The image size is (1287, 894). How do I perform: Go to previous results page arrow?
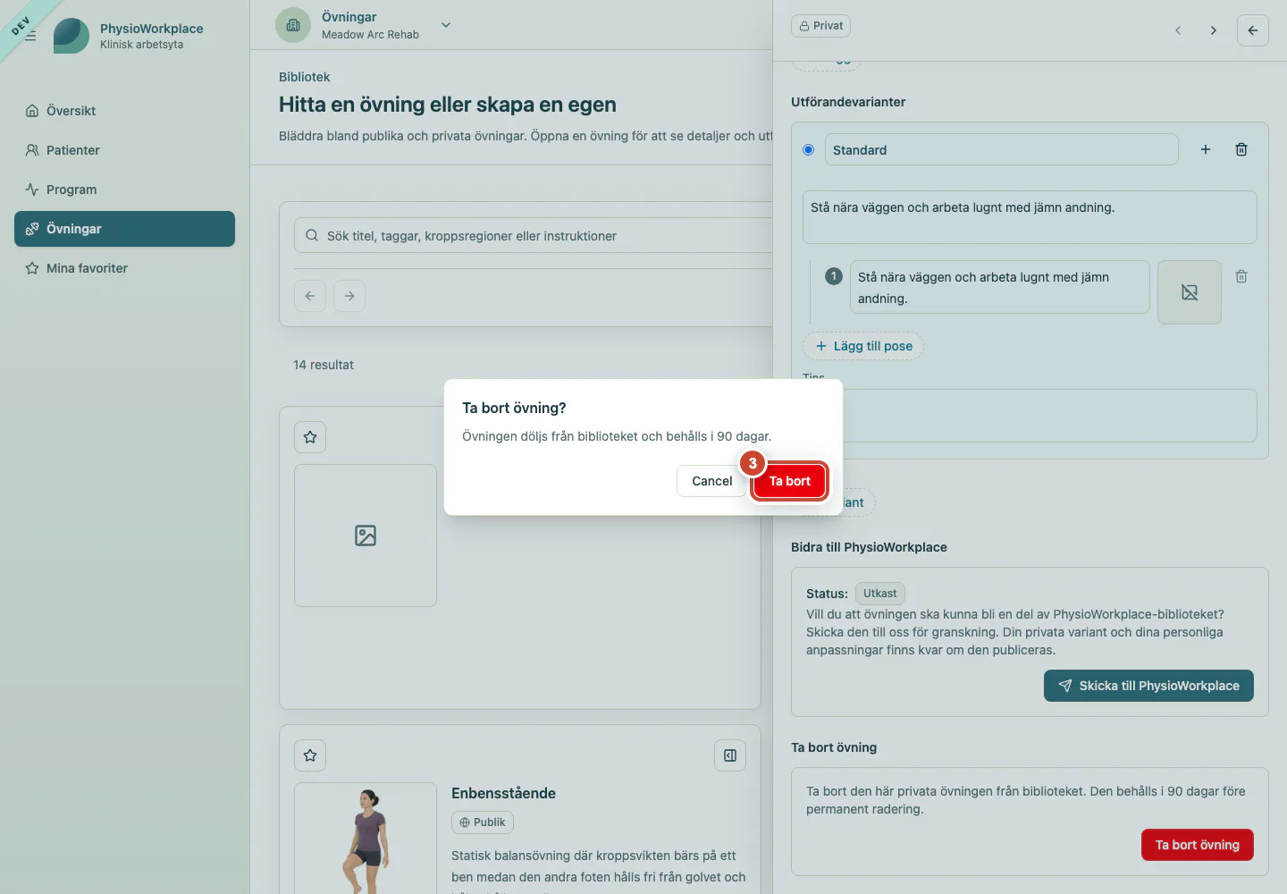tap(310, 296)
